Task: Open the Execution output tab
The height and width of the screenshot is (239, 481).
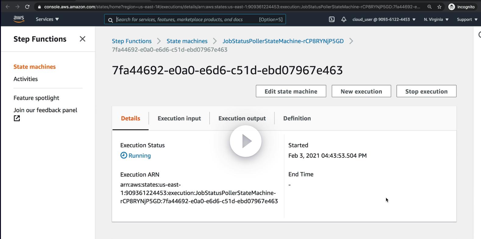Action: (242, 118)
